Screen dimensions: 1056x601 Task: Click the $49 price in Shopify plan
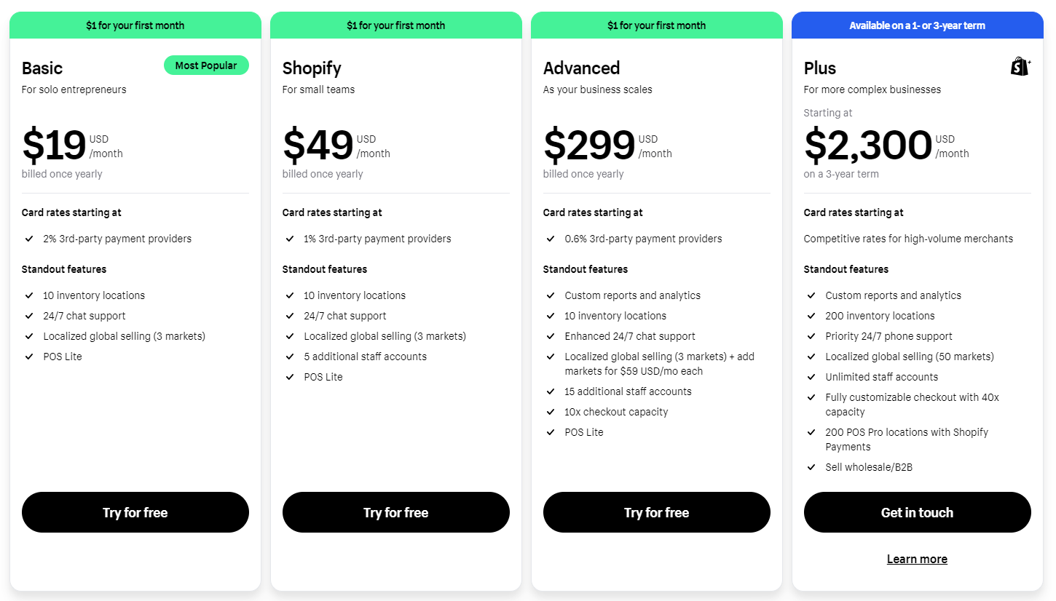(318, 146)
